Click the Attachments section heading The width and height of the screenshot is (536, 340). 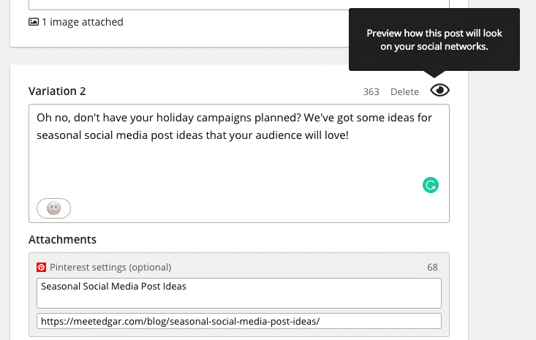click(x=62, y=239)
